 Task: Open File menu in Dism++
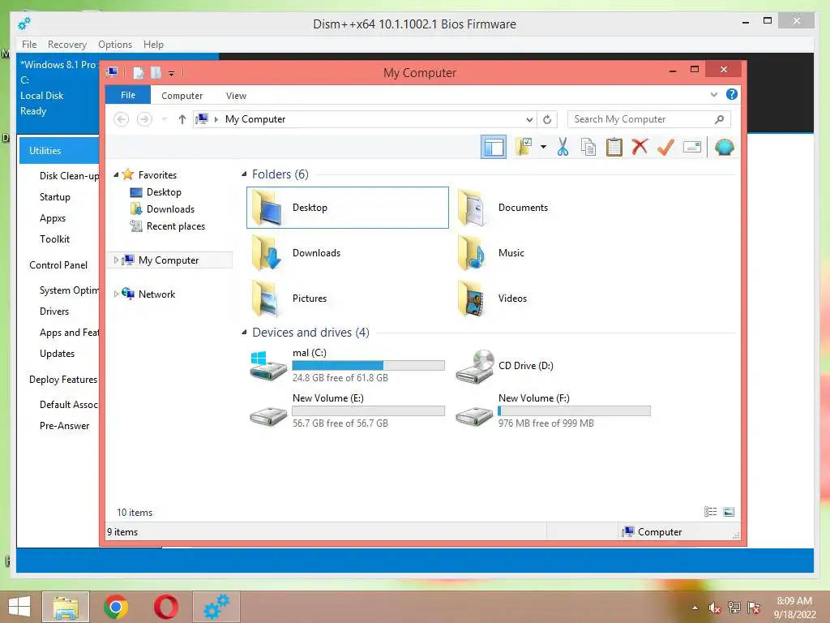29,45
